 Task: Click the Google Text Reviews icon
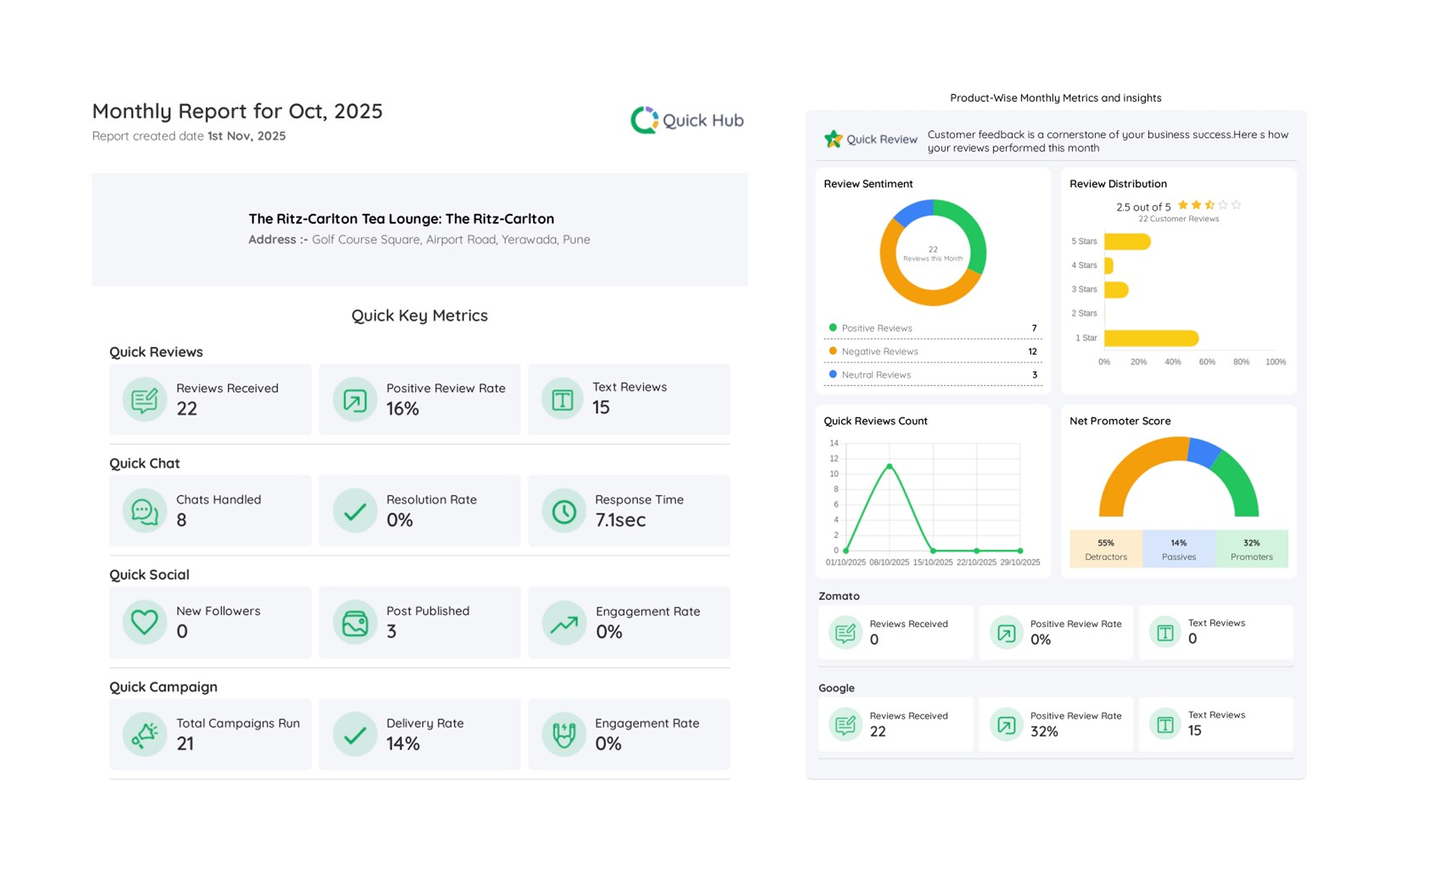click(x=1165, y=725)
